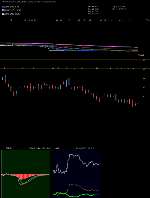Click the 'Pre L: 7.83' value
150x198 pixels.
(93, 11)
